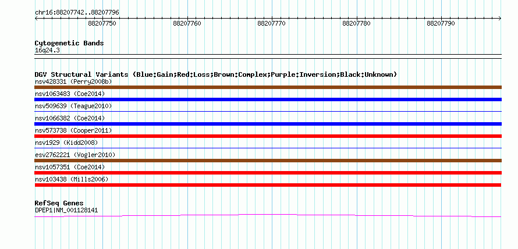This screenshot has height=249, width=518.
Task: Click ruler position 88207790
Action: pos(441,23)
